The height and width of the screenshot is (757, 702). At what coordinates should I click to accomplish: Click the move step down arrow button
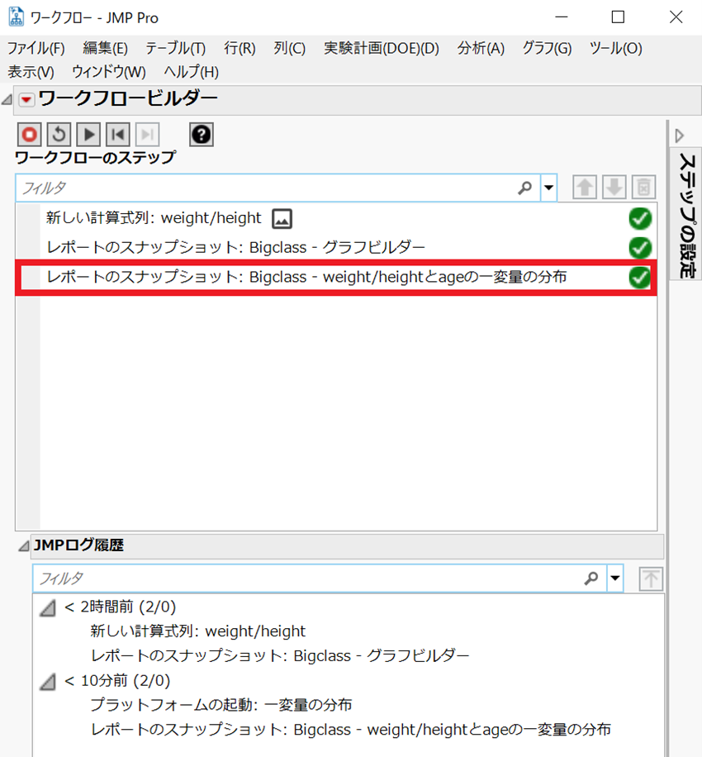pyautogui.click(x=614, y=187)
